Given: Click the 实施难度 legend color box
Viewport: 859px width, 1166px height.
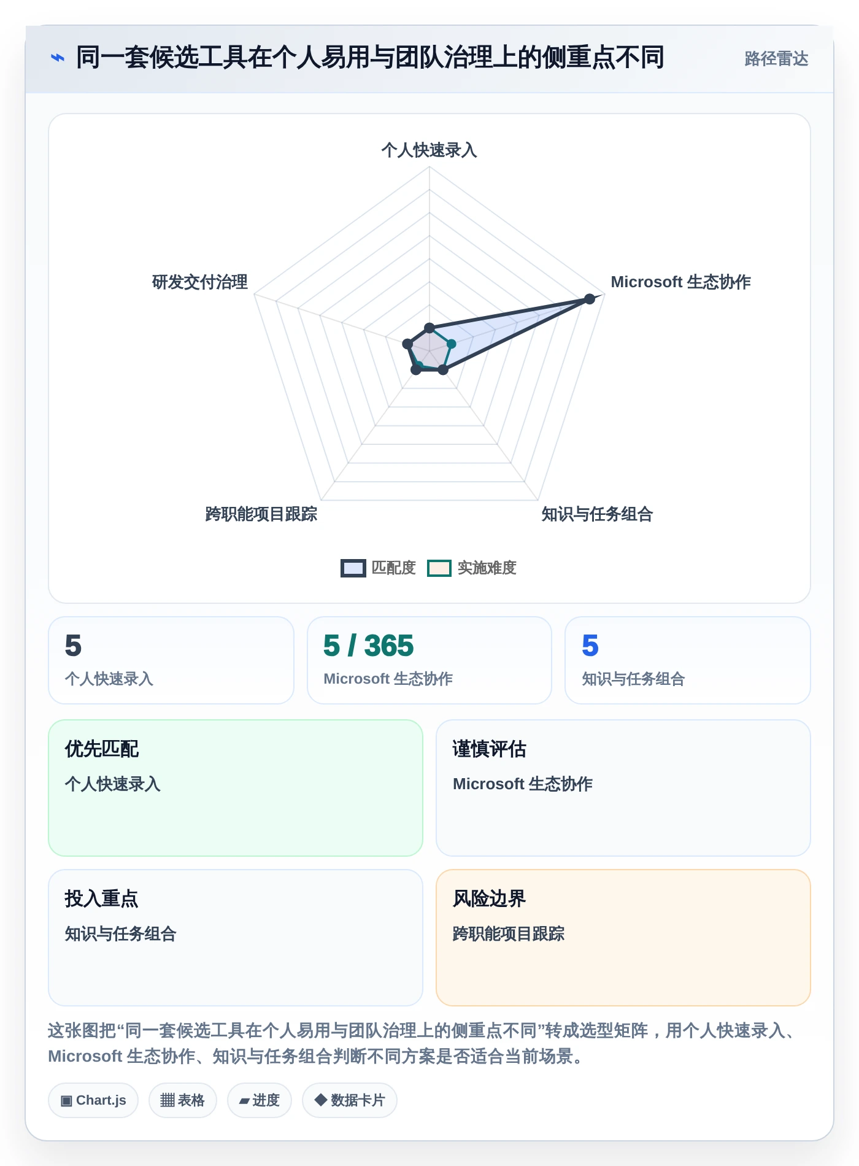Looking at the screenshot, I should pos(439,568).
